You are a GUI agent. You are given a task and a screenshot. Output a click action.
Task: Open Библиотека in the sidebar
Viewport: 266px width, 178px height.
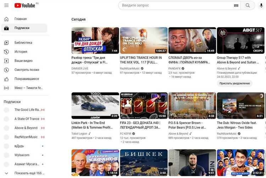23,43
